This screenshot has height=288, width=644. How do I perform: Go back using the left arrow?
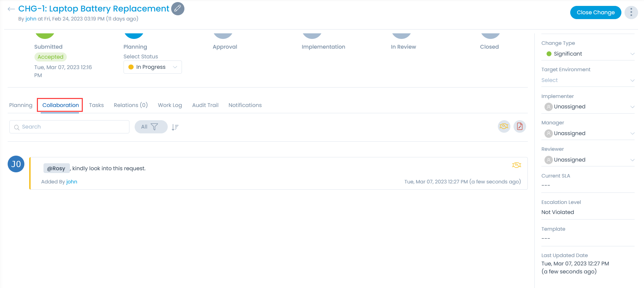point(11,9)
